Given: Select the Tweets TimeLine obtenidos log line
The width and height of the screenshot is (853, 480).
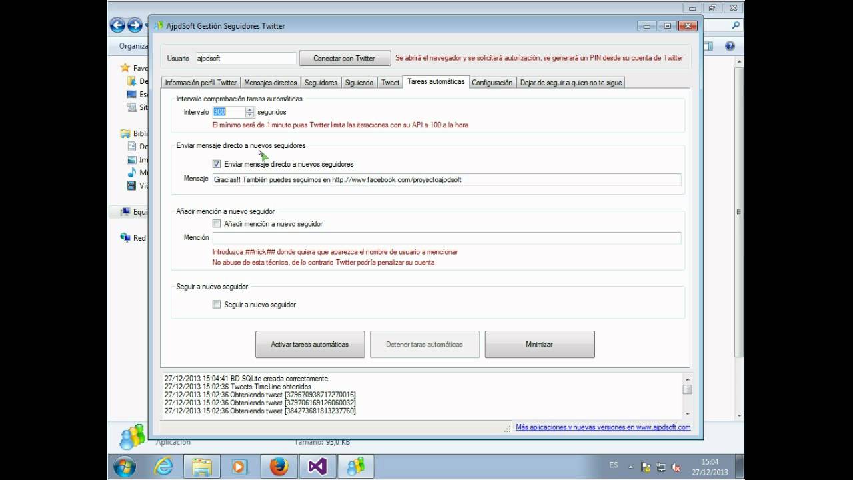Looking at the screenshot, I should (x=238, y=387).
